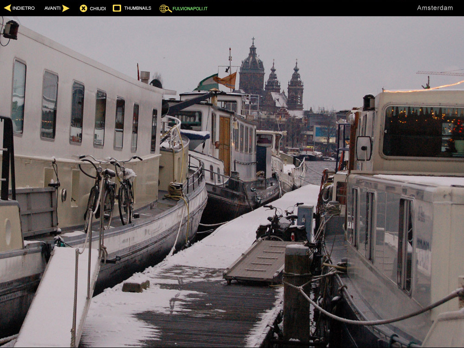
Task: Click the Amsterdam harbor photo
Action: [232, 182]
